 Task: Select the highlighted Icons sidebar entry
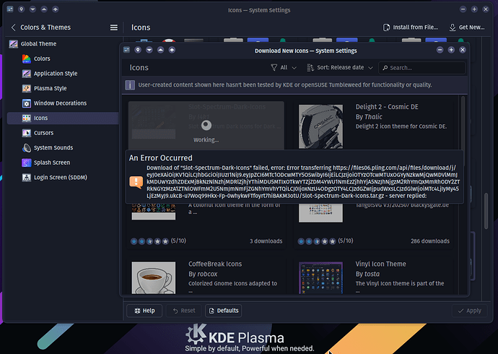pyautogui.click(x=40, y=118)
